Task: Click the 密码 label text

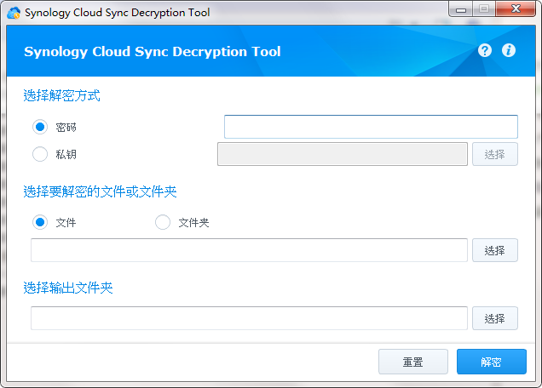Action: coord(66,128)
